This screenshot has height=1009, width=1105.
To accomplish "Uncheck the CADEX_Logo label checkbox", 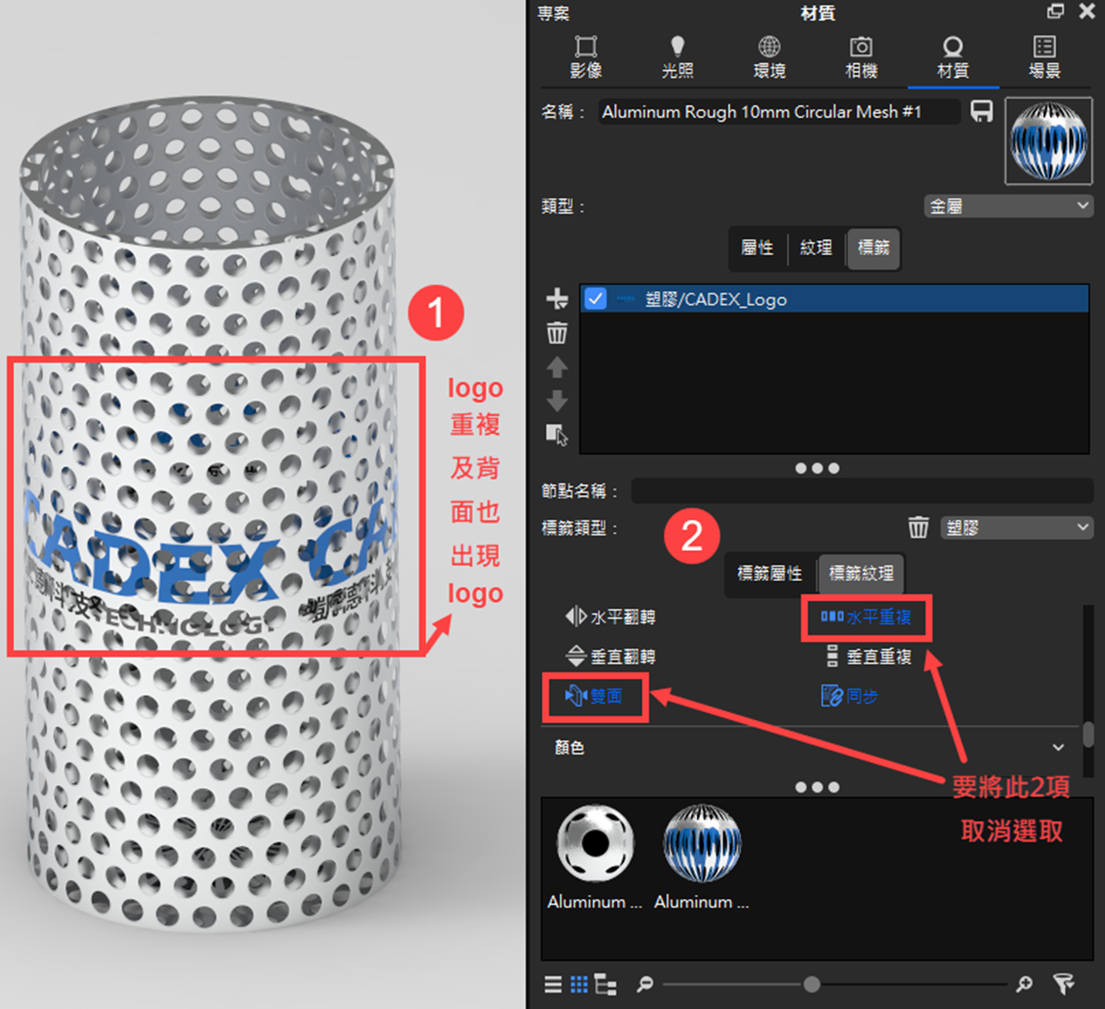I will point(596,299).
